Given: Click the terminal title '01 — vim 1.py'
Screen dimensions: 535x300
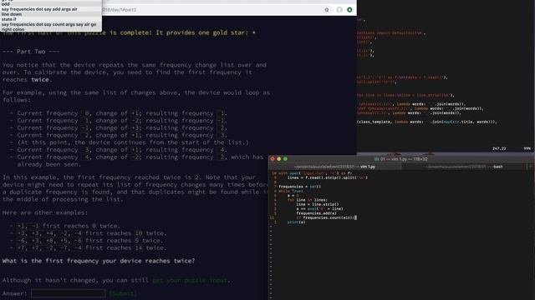Looking at the screenshot, I should click(404, 159).
